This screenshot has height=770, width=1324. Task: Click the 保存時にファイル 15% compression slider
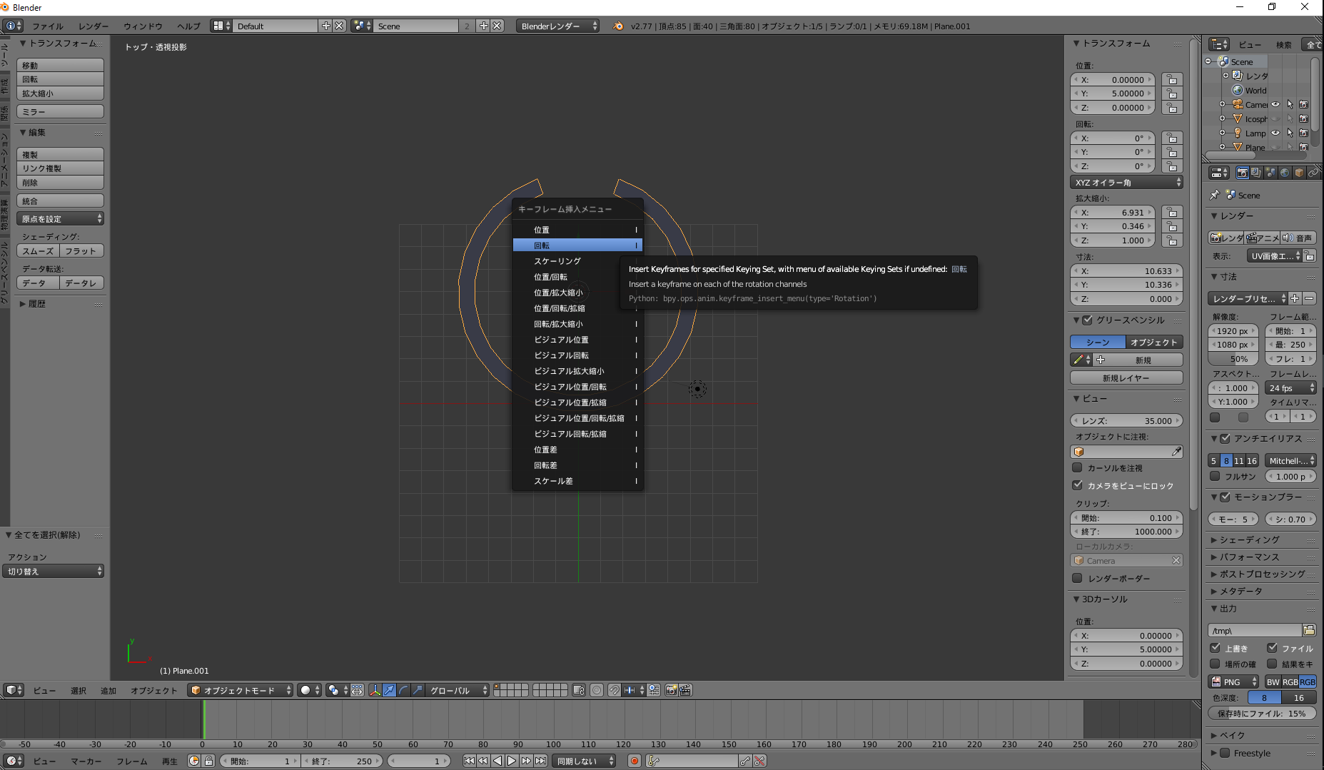pyautogui.click(x=1262, y=714)
